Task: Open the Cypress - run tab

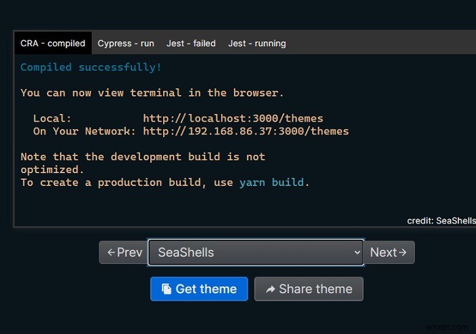Action: click(x=126, y=43)
